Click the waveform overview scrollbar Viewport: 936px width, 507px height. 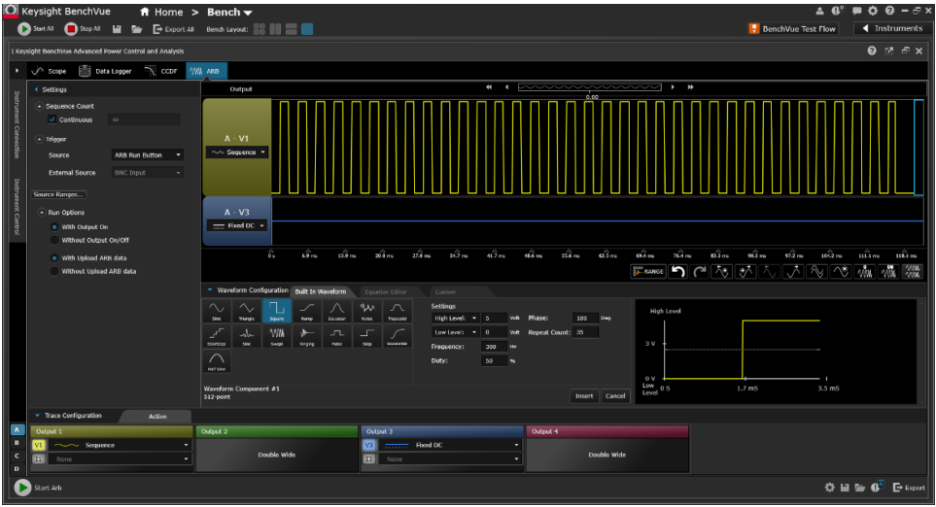[590, 87]
